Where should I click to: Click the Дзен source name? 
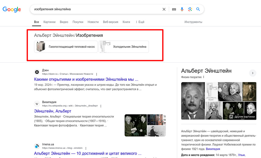click(45, 70)
